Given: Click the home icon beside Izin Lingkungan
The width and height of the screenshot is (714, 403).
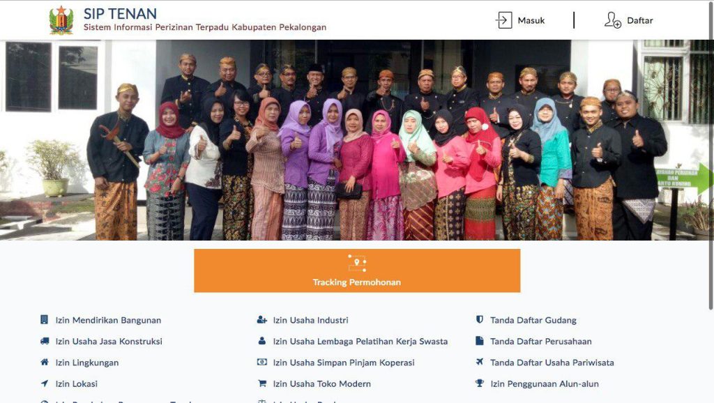Looking at the screenshot, I should 45,362.
